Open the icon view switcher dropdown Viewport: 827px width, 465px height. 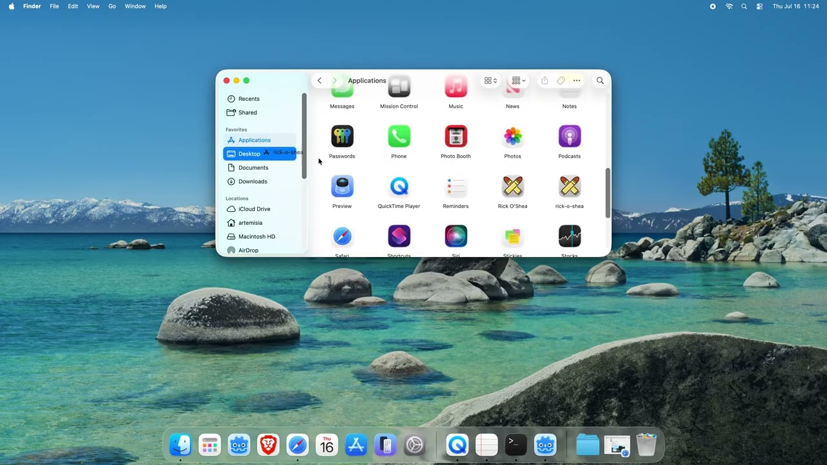coord(490,81)
